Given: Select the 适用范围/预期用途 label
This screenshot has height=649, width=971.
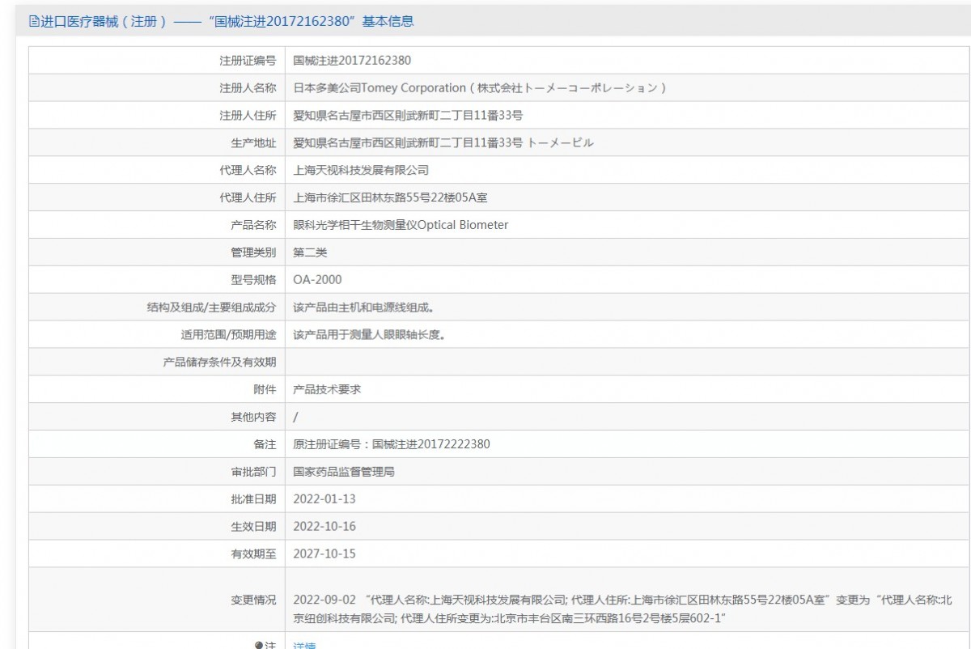Looking at the screenshot, I should (228, 334).
